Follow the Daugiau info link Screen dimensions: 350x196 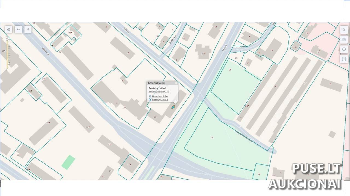(160, 96)
